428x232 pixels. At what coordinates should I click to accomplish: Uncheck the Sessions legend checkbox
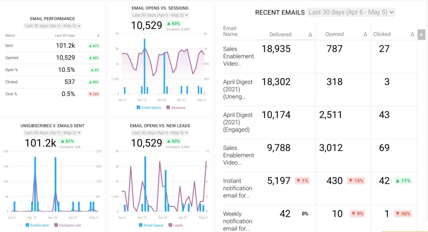[x=168, y=108]
